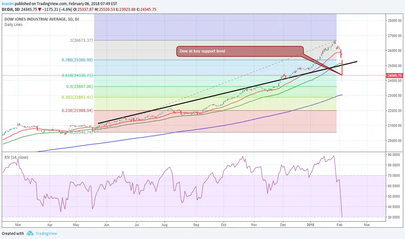Screen dimensions: 405x239
Task: Select Fibonacci level label 0.236(21988.04)
Action: coord(77,110)
